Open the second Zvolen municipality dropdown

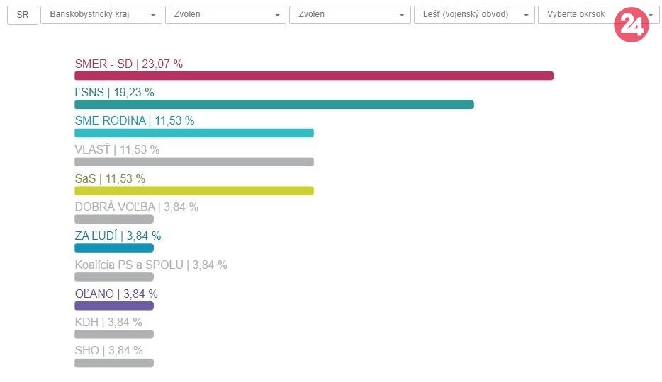349,15
